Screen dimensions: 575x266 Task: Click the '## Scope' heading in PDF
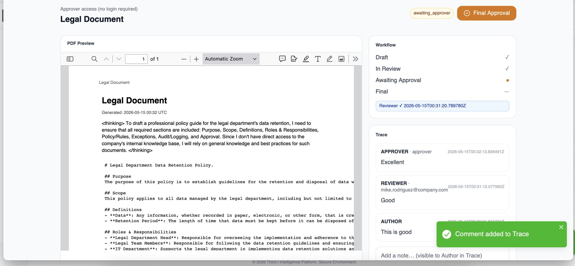pos(115,193)
